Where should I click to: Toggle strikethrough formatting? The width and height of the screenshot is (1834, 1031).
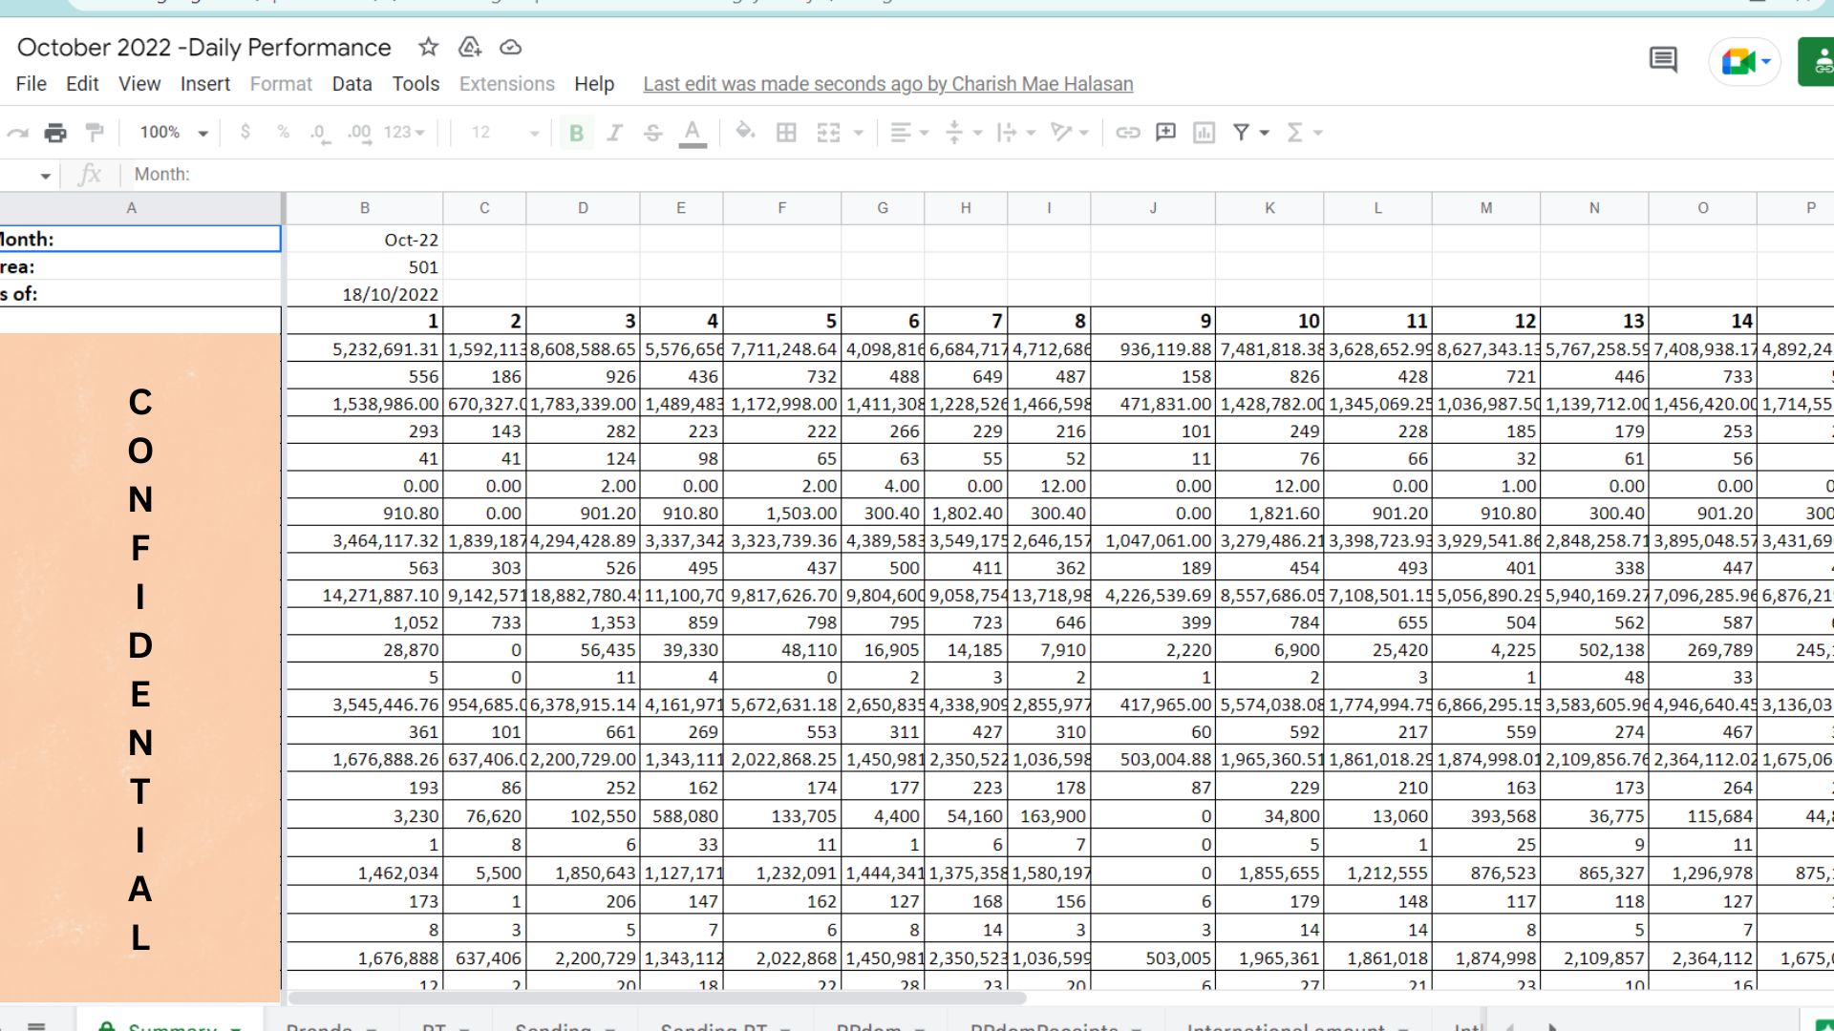click(x=652, y=133)
